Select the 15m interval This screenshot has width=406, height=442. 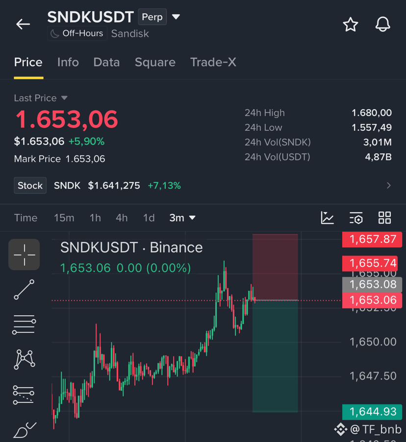pyautogui.click(x=64, y=218)
